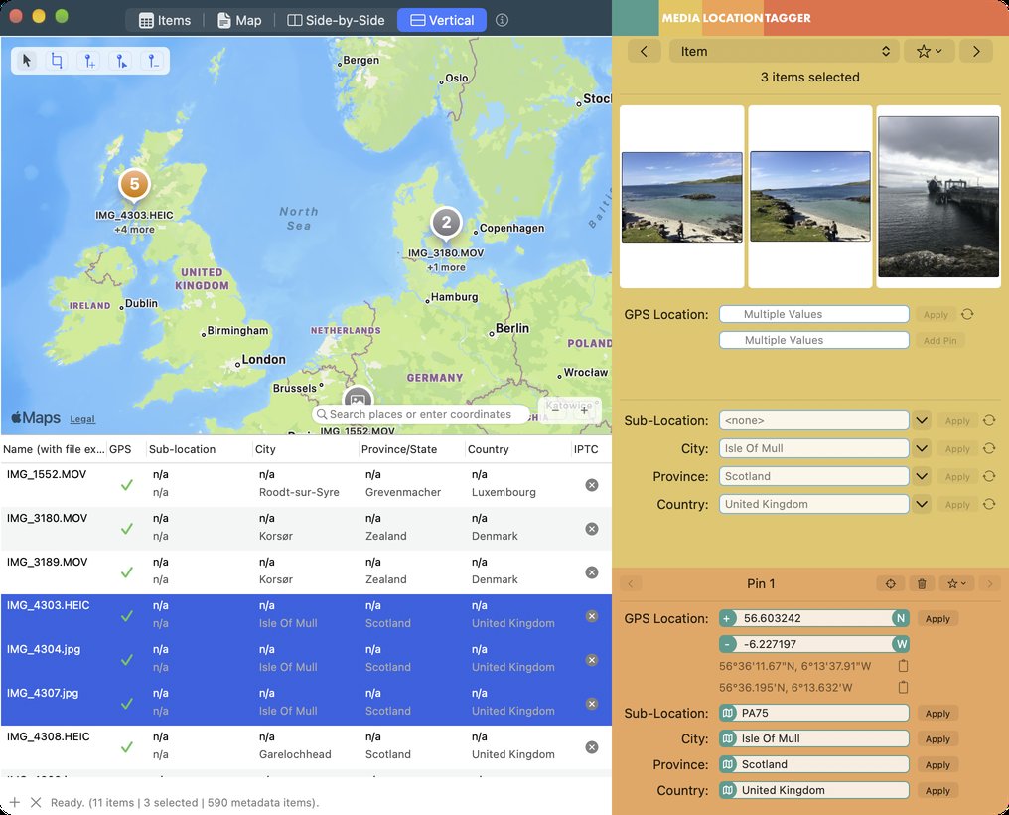Add items with the plus button
The image size is (1009, 815).
pos(15,802)
